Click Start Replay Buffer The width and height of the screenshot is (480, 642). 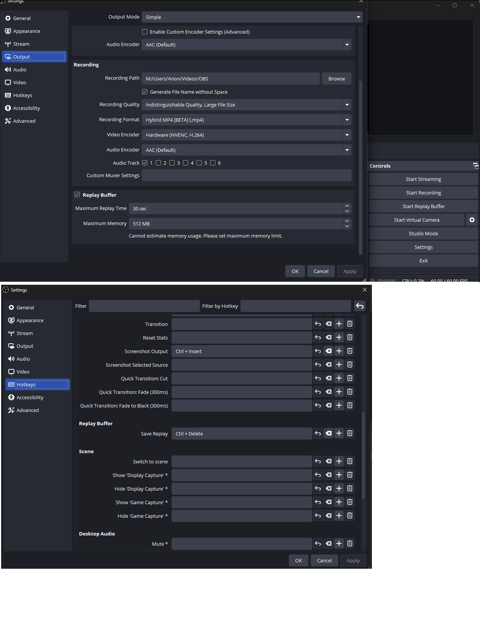pyautogui.click(x=423, y=206)
